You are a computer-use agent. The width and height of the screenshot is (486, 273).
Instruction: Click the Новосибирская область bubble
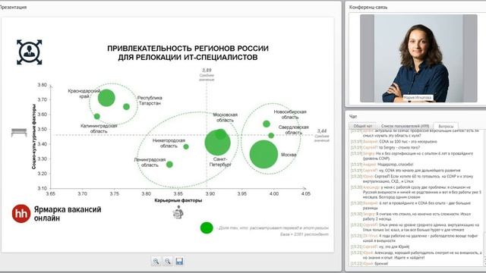point(267,124)
